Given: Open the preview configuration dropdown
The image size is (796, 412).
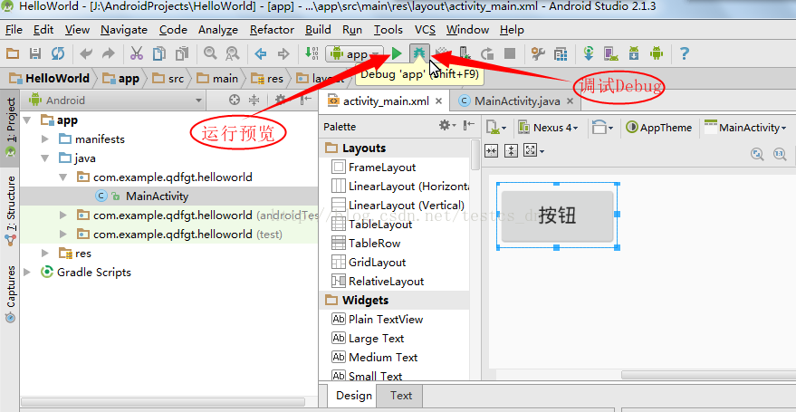Looking at the screenshot, I should click(496, 128).
